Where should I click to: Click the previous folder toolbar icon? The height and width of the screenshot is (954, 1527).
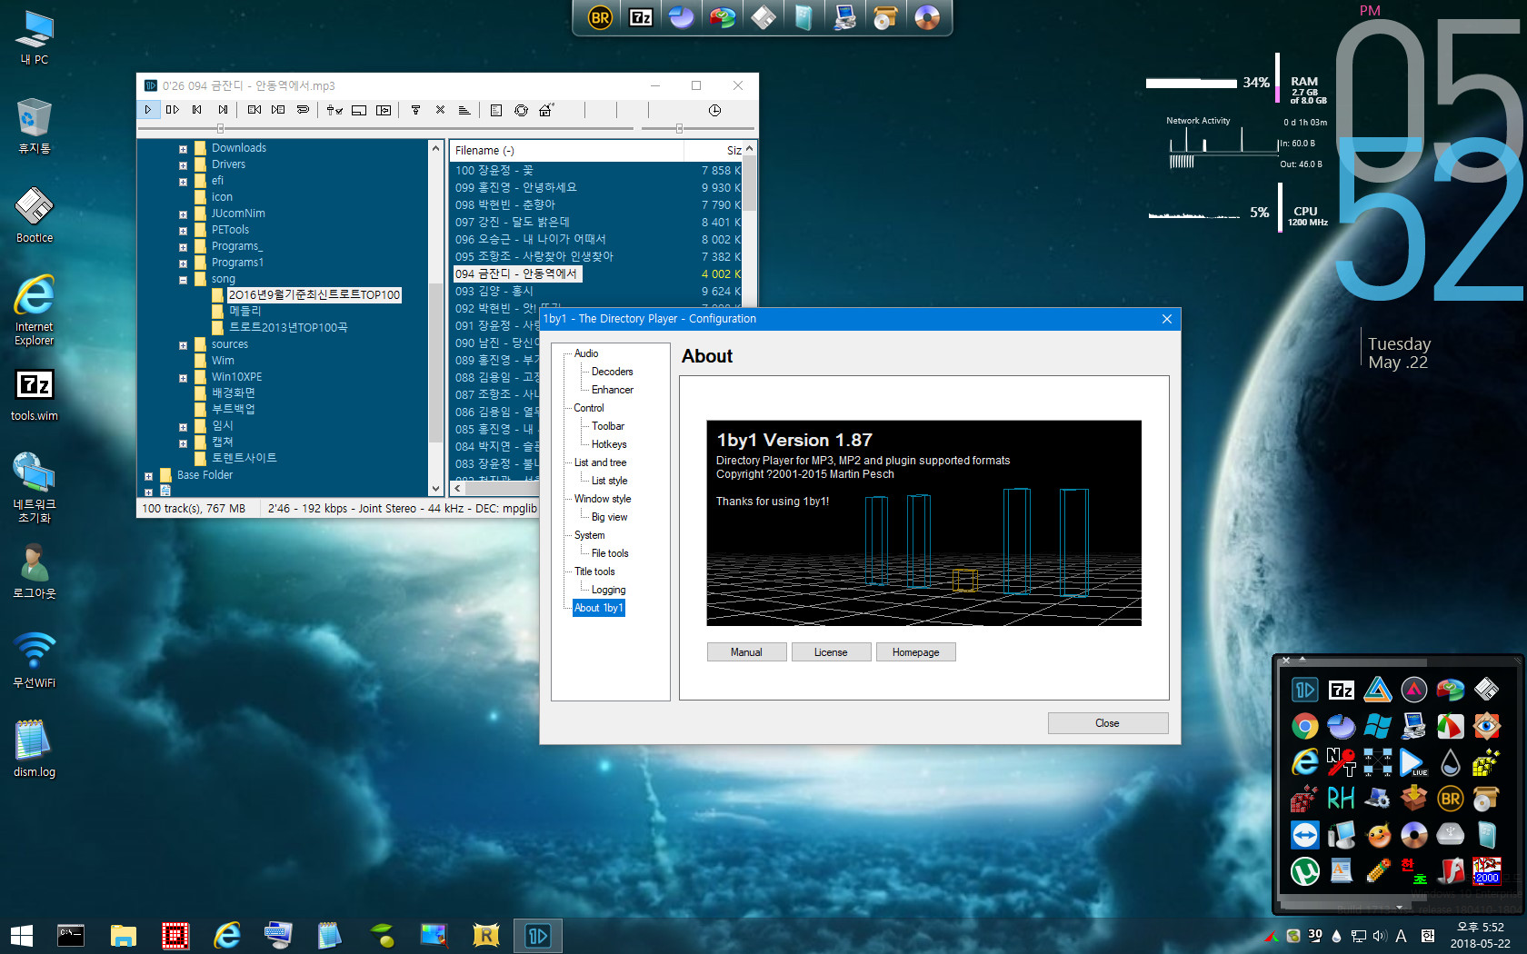click(254, 110)
